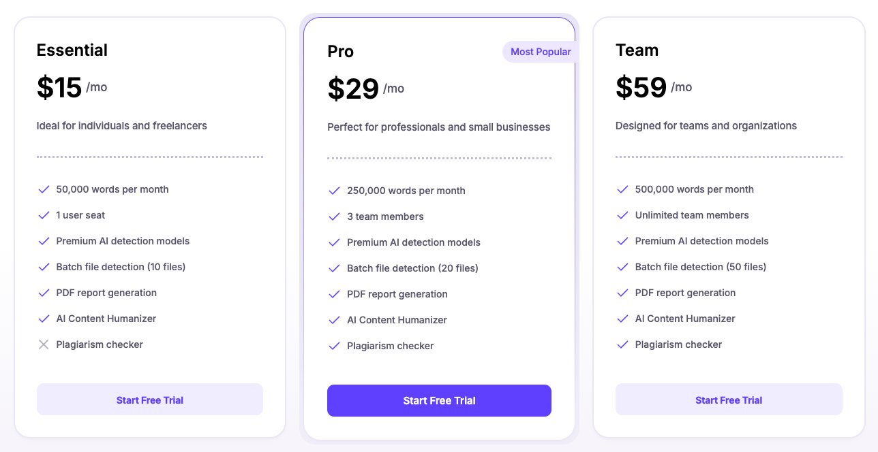Viewport: 878px width, 452px height.
Task: Click the checkmark beside Plagiarism checker in Pro
Action: [x=334, y=346]
